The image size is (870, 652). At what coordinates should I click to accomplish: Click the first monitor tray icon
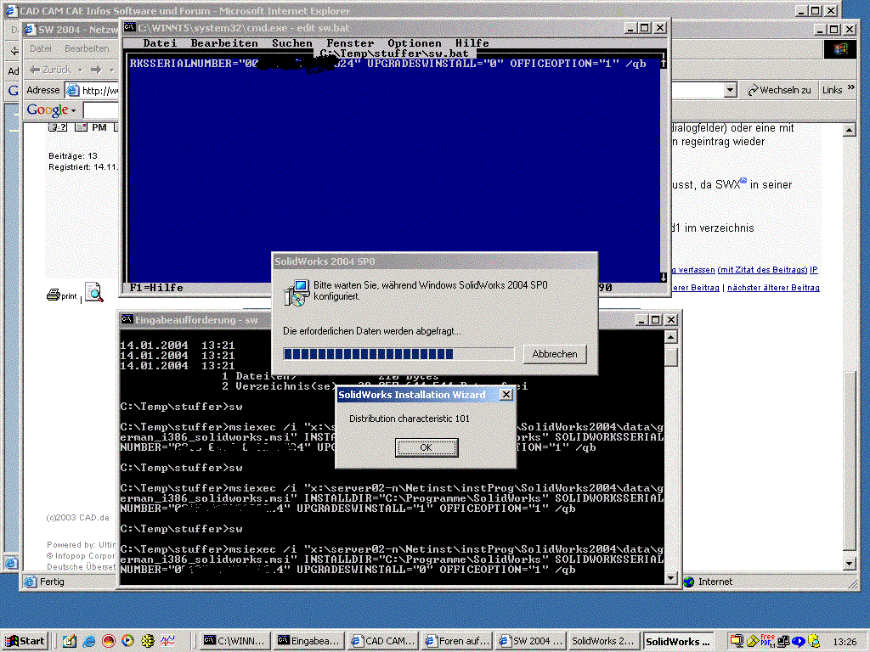pyautogui.click(x=737, y=642)
